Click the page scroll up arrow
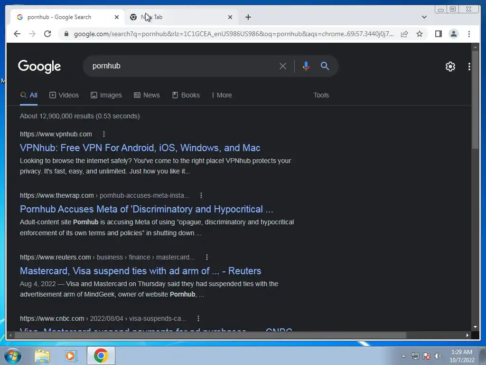 pos(475,47)
